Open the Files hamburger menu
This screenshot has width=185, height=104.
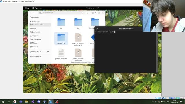99,13
